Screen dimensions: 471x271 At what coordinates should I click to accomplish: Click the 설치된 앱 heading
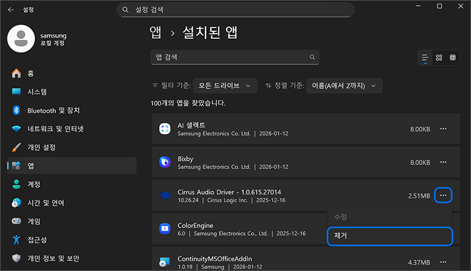pyautogui.click(x=210, y=32)
